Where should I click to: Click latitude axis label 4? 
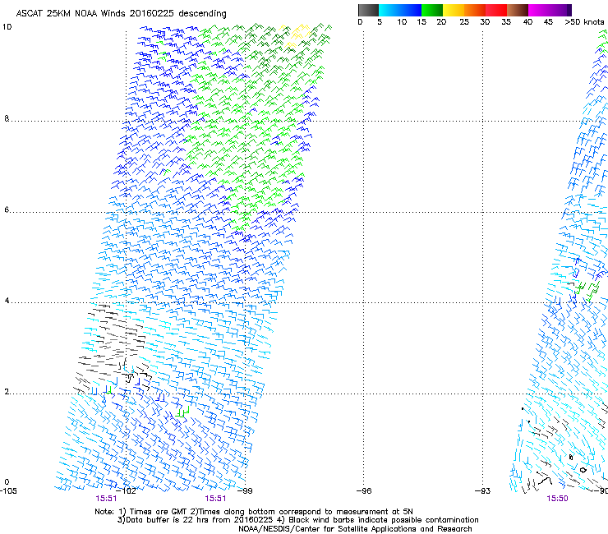tap(7, 301)
